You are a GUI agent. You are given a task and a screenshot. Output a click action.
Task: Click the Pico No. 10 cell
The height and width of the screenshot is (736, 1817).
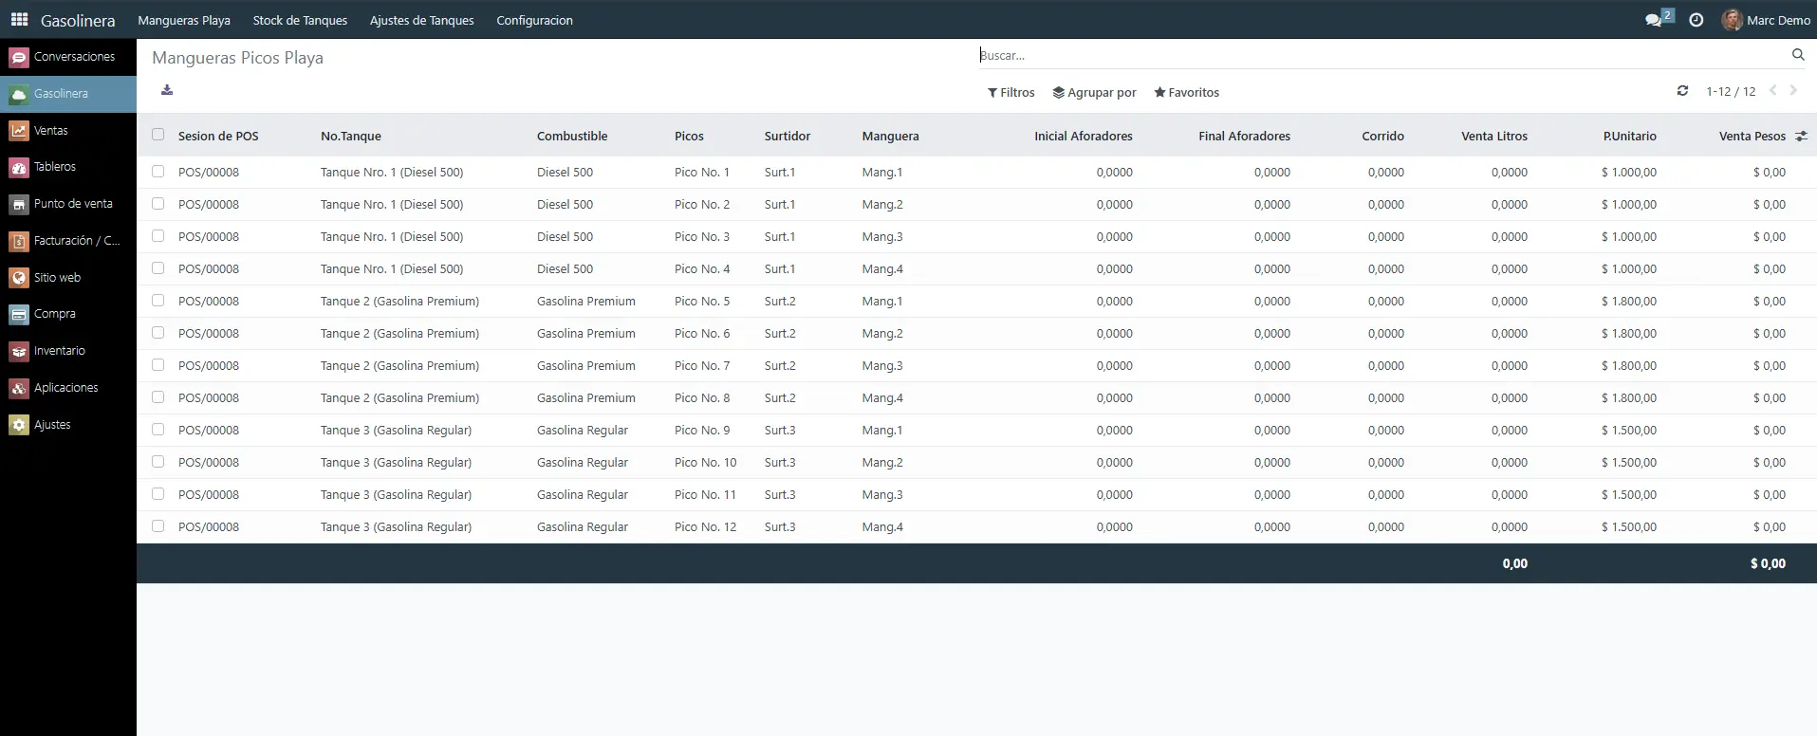[x=705, y=462]
